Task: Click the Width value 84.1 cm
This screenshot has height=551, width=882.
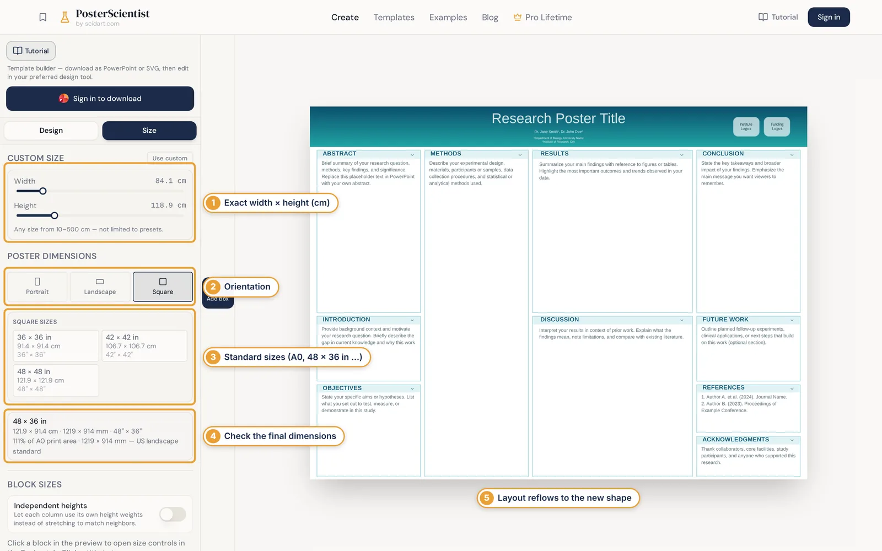Action: pyautogui.click(x=170, y=181)
